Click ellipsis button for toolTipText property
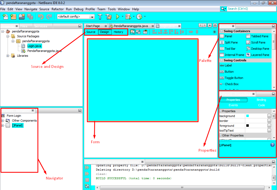277x190 pixels. point(269,131)
